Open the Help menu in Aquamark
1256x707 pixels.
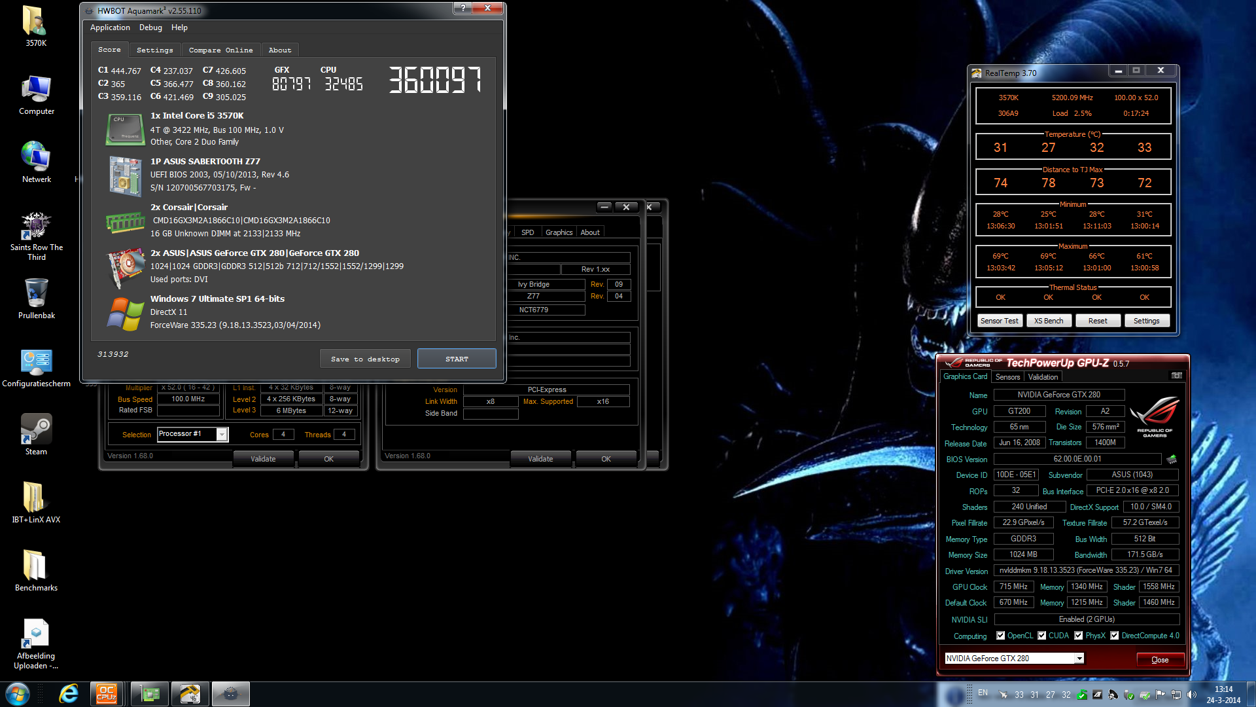pos(179,27)
